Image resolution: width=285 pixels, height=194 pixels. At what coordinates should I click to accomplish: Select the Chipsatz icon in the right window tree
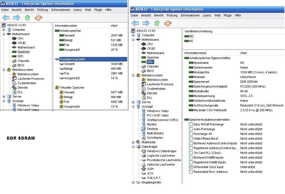[144, 66]
